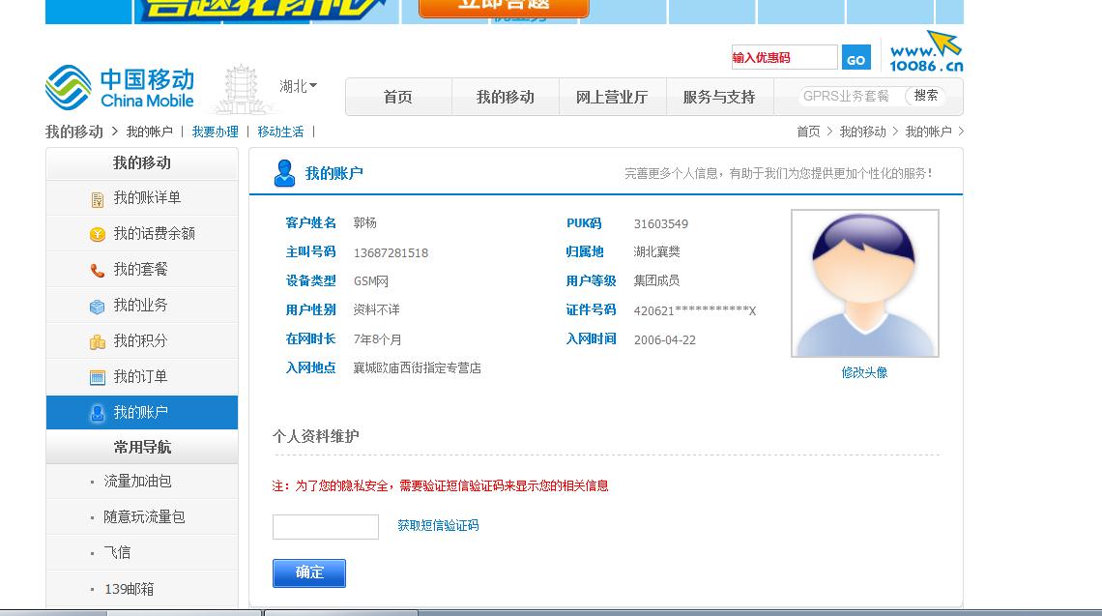Focus the GPRS业务套餐 search field

(851, 97)
